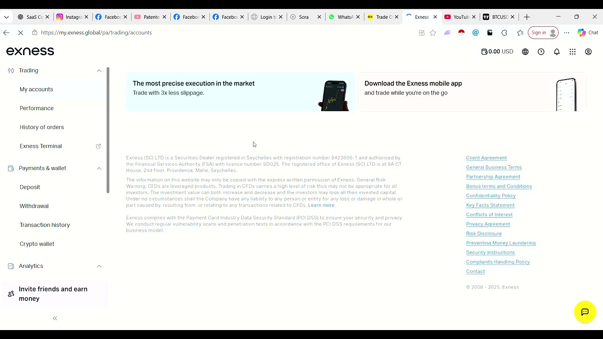Image resolution: width=603 pixels, height=339 pixels.
Task: Click the address bar URL
Action: point(96,32)
